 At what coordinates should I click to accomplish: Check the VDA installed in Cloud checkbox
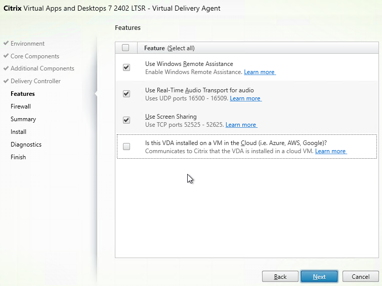click(x=126, y=147)
